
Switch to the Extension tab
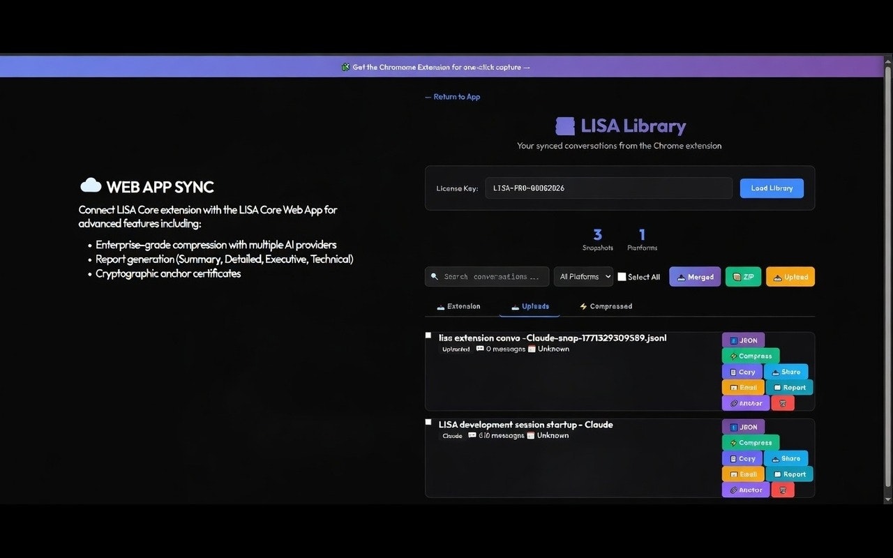(459, 306)
